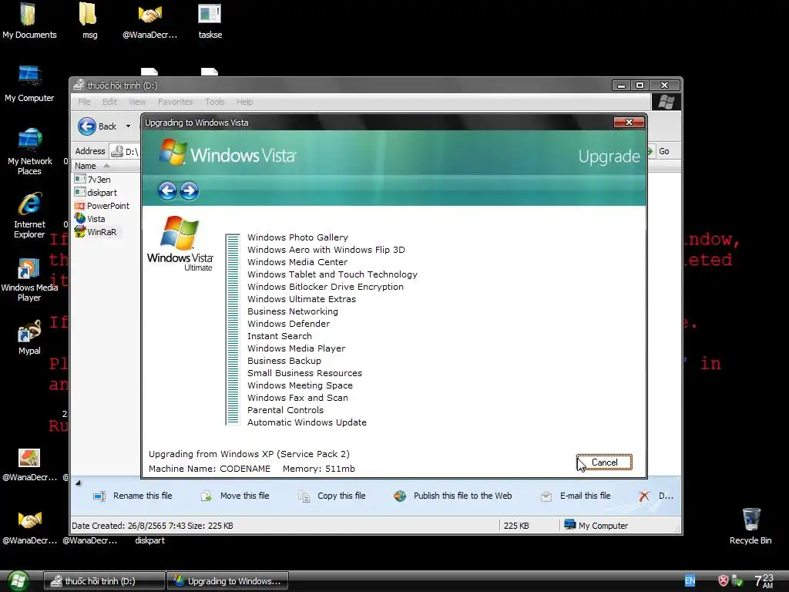Image resolution: width=789 pixels, height=592 pixels.
Task: Click Parental Controls feature text
Action: [x=285, y=410]
